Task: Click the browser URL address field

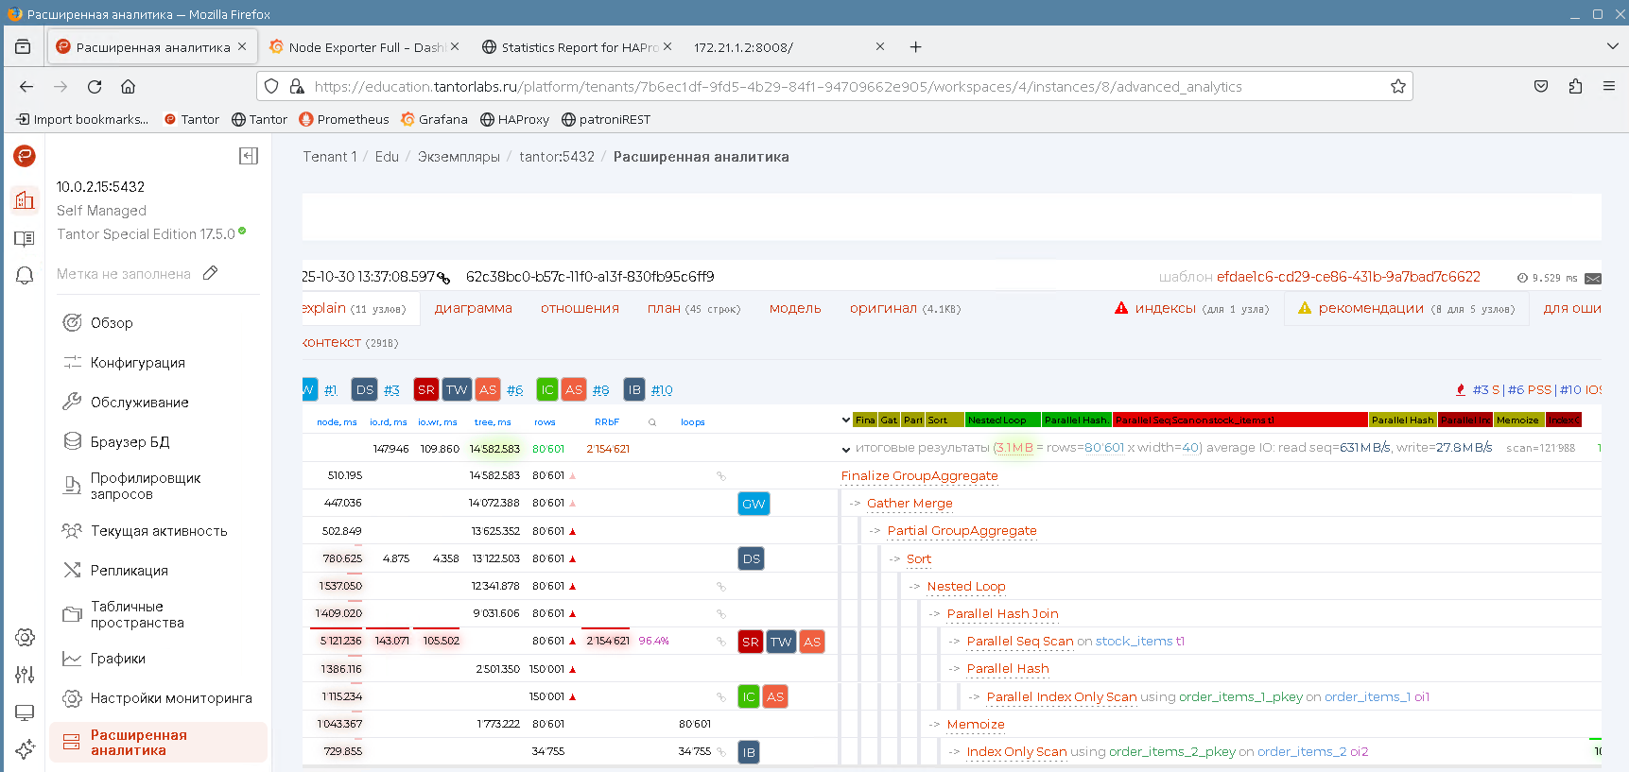Action: tap(832, 87)
